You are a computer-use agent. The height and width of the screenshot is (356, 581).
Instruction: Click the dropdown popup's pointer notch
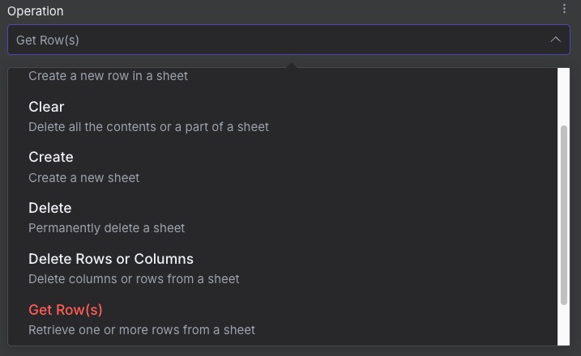(x=290, y=63)
